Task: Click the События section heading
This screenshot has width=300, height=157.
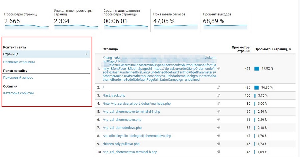Action: [10, 86]
